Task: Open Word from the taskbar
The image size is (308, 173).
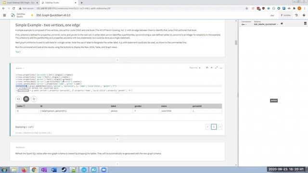Action: [x=54, y=170]
